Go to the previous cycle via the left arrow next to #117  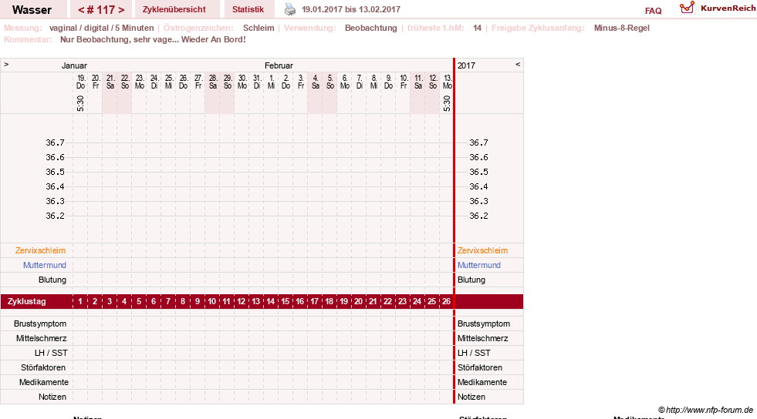pyautogui.click(x=81, y=10)
